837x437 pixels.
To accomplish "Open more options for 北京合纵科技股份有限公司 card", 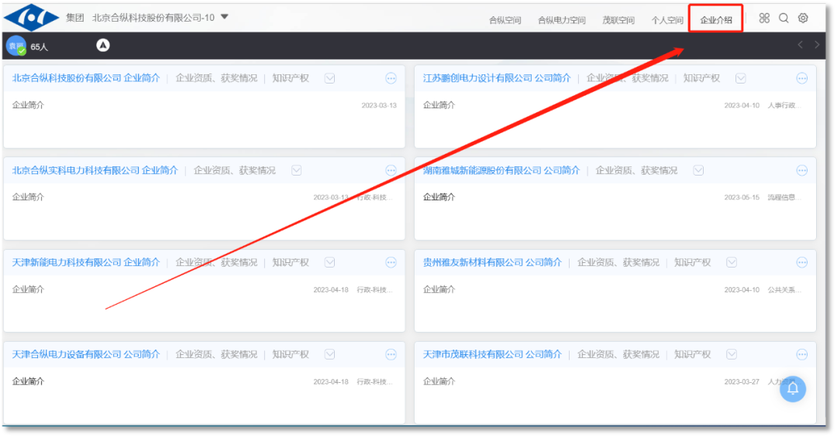I will point(391,78).
